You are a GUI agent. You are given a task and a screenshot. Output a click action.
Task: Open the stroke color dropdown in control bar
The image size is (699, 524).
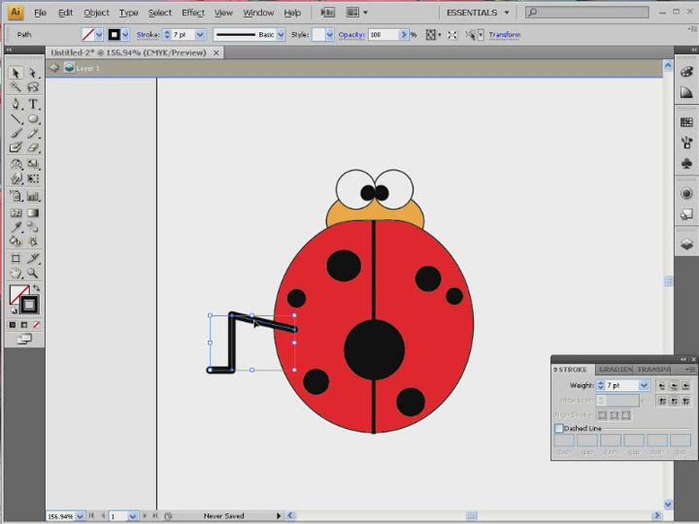125,34
